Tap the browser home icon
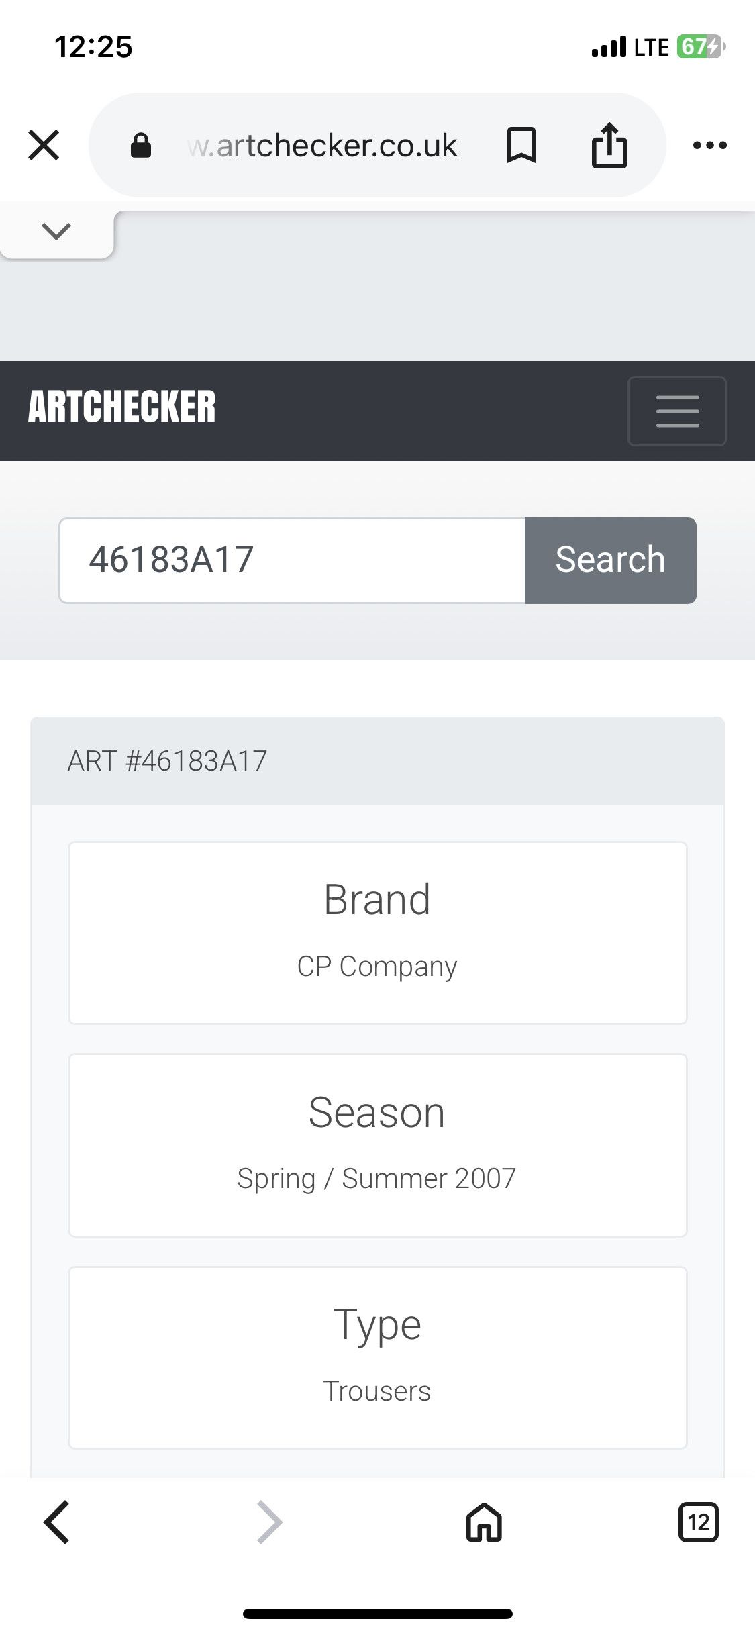Viewport: 755px width, 1635px height. pyautogui.click(x=484, y=1522)
